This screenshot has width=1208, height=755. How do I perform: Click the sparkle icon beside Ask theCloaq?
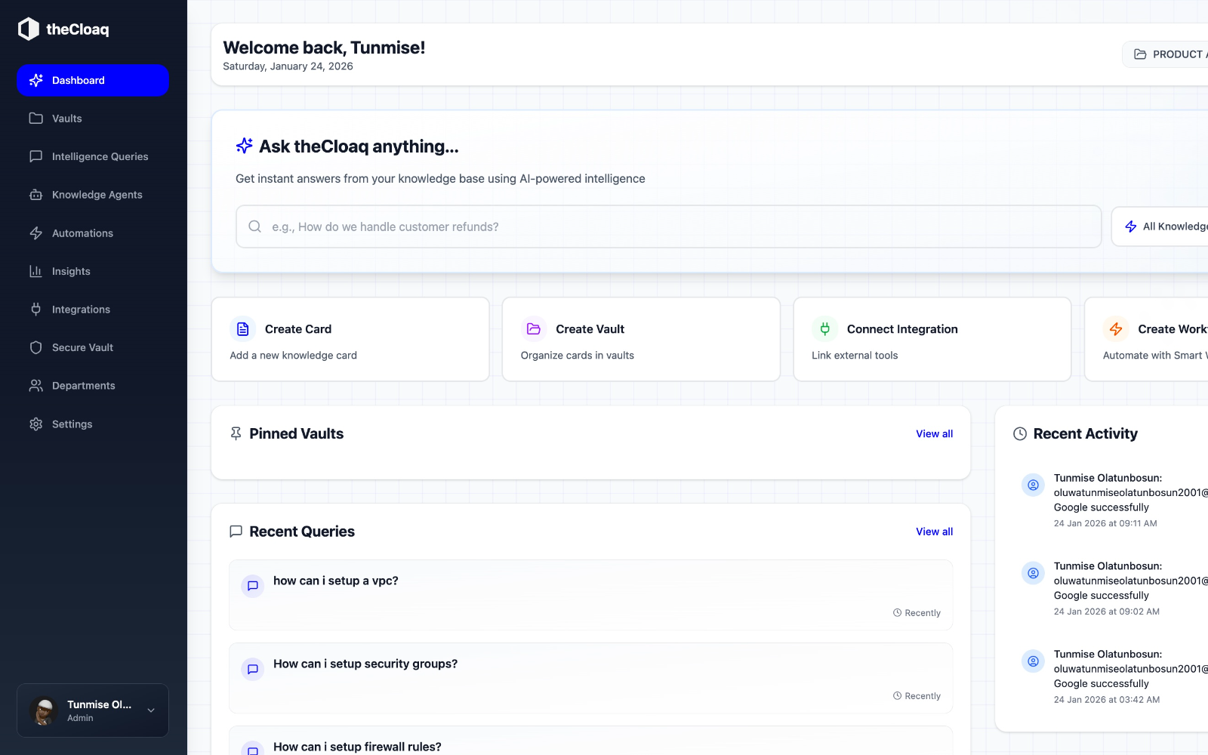244,146
